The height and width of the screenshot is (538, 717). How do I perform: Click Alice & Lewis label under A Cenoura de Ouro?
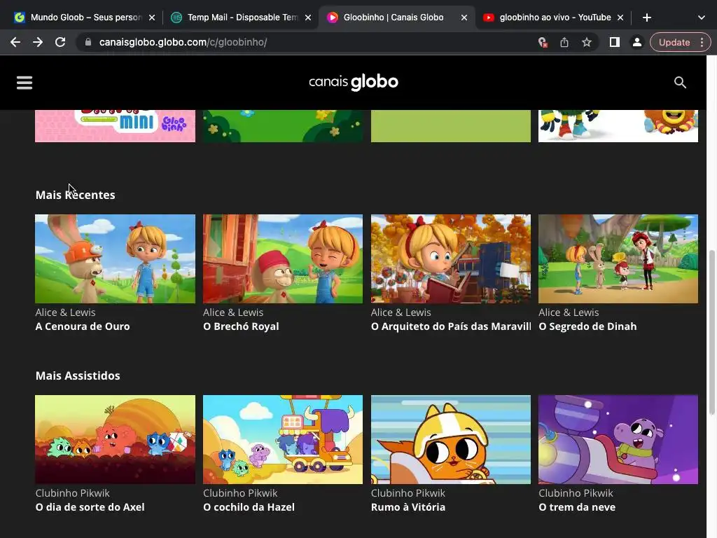65,312
